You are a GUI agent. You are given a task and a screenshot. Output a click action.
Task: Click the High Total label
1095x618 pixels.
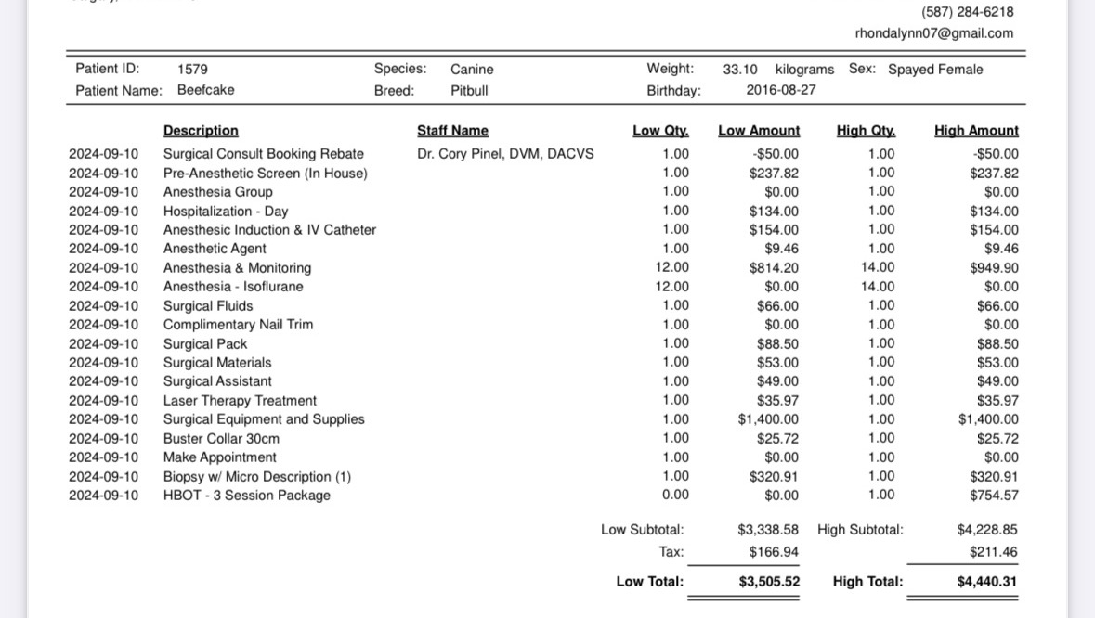[867, 581]
